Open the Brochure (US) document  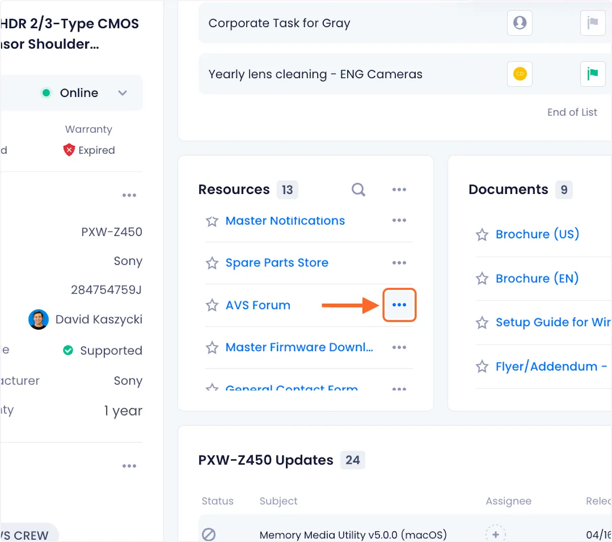[538, 234]
